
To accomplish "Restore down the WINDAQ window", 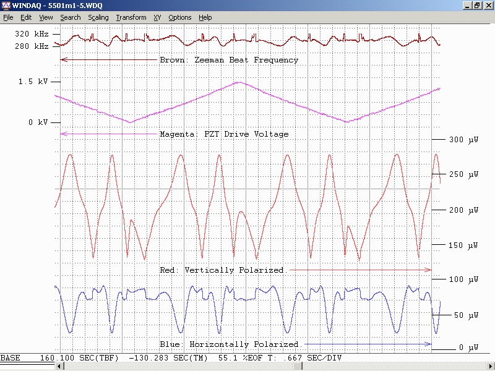I will coord(477,5).
